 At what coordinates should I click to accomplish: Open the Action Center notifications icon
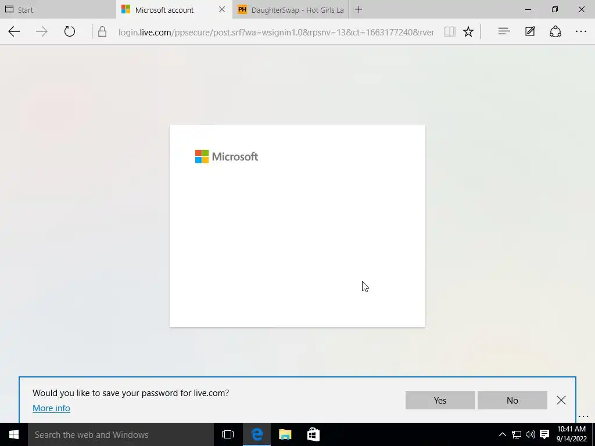coord(544,434)
